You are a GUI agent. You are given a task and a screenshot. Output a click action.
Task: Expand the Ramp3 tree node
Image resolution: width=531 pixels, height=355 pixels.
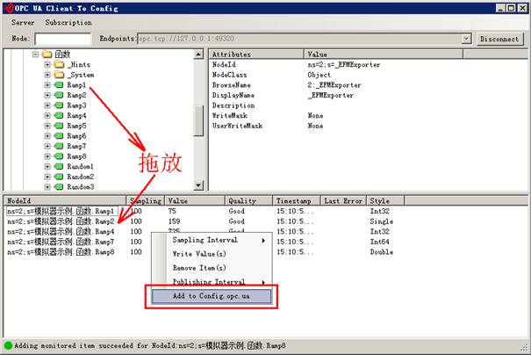click(47, 105)
